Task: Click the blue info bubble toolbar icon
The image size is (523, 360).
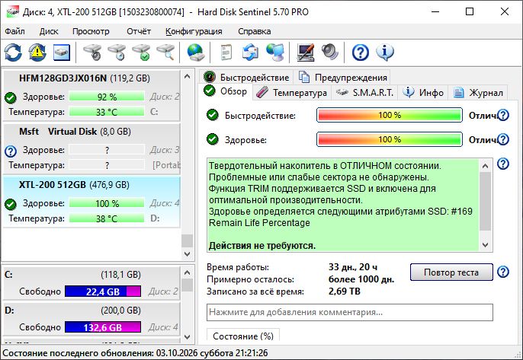Action: point(385,53)
